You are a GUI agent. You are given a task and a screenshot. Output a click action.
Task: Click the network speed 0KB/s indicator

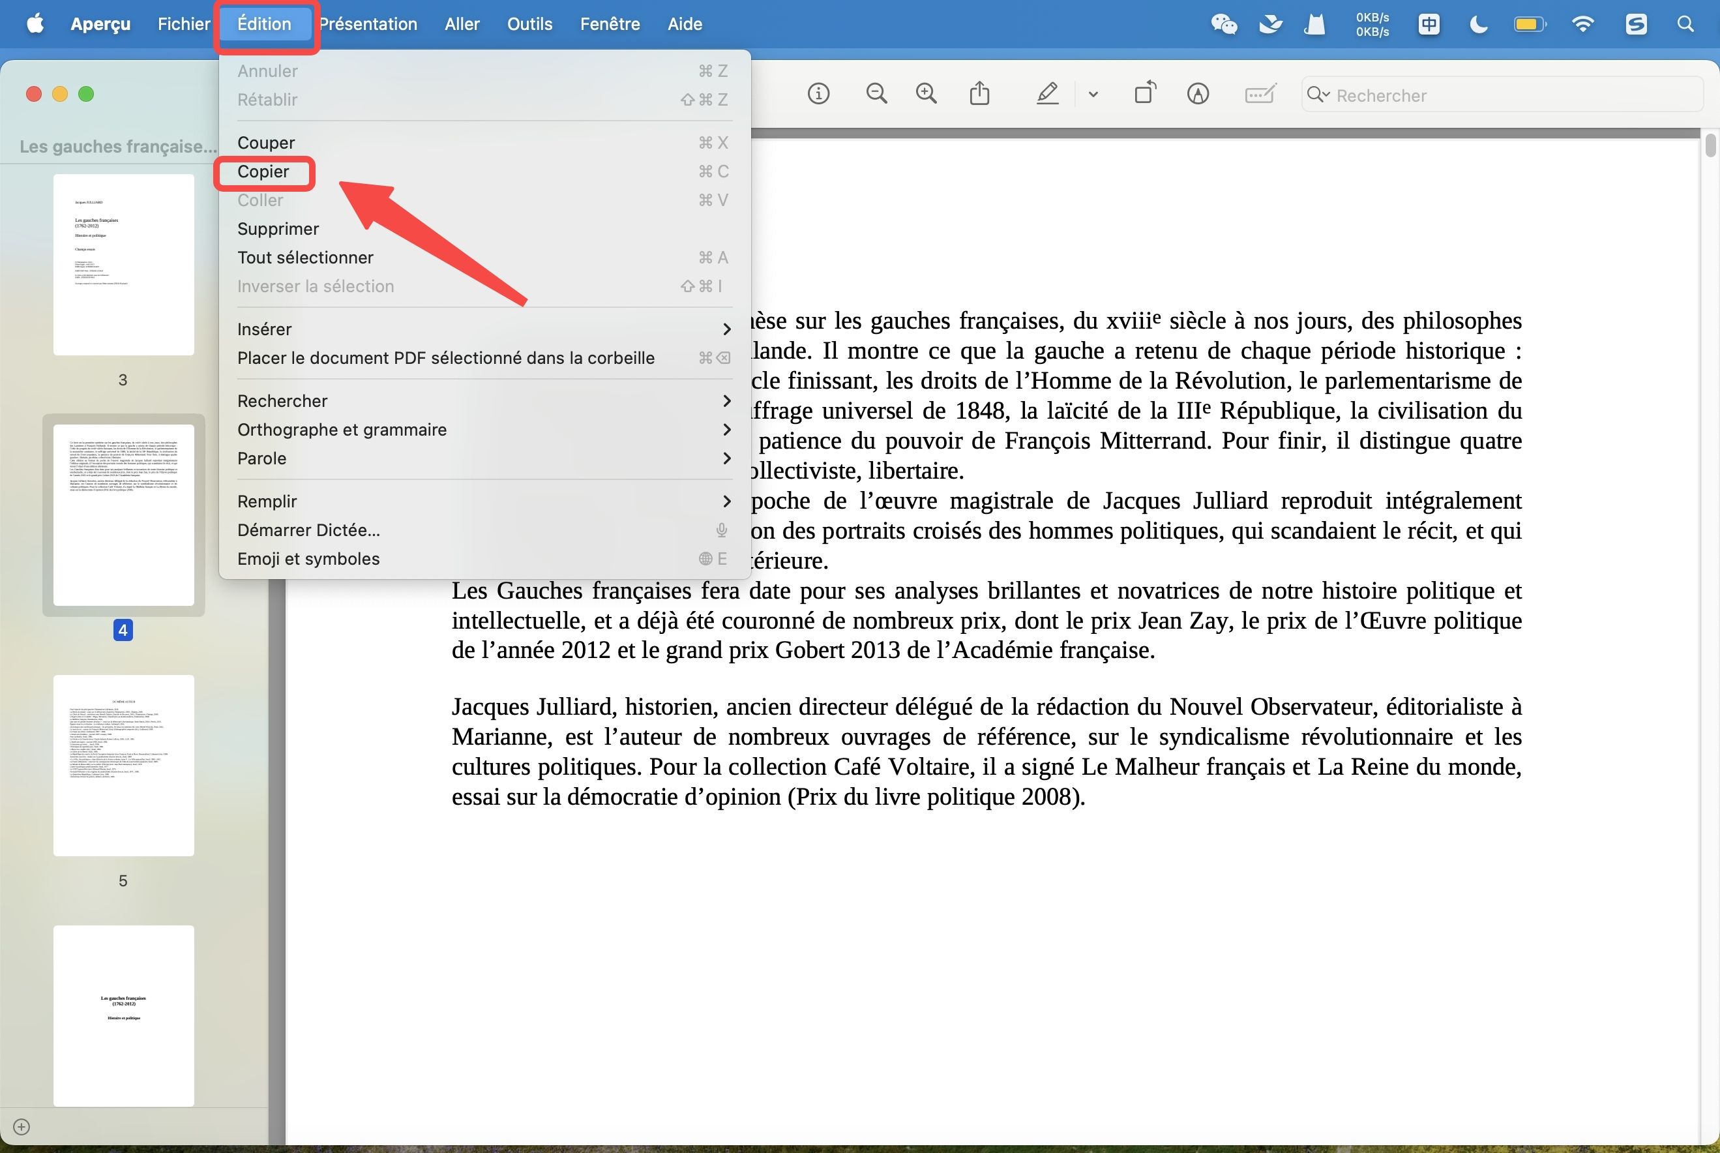coord(1372,24)
